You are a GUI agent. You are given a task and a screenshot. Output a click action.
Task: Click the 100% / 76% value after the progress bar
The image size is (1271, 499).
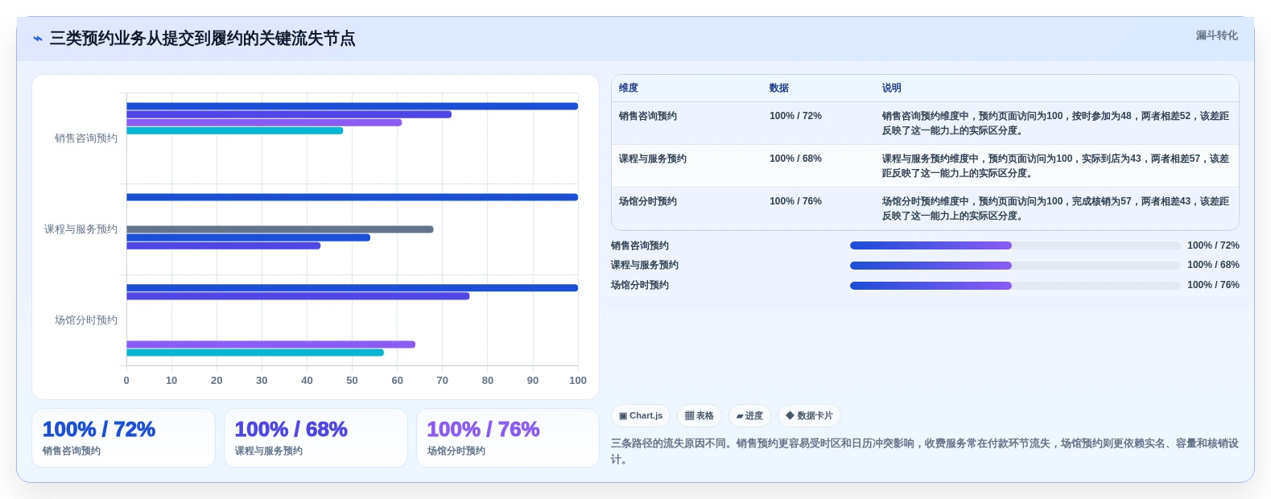(1213, 285)
